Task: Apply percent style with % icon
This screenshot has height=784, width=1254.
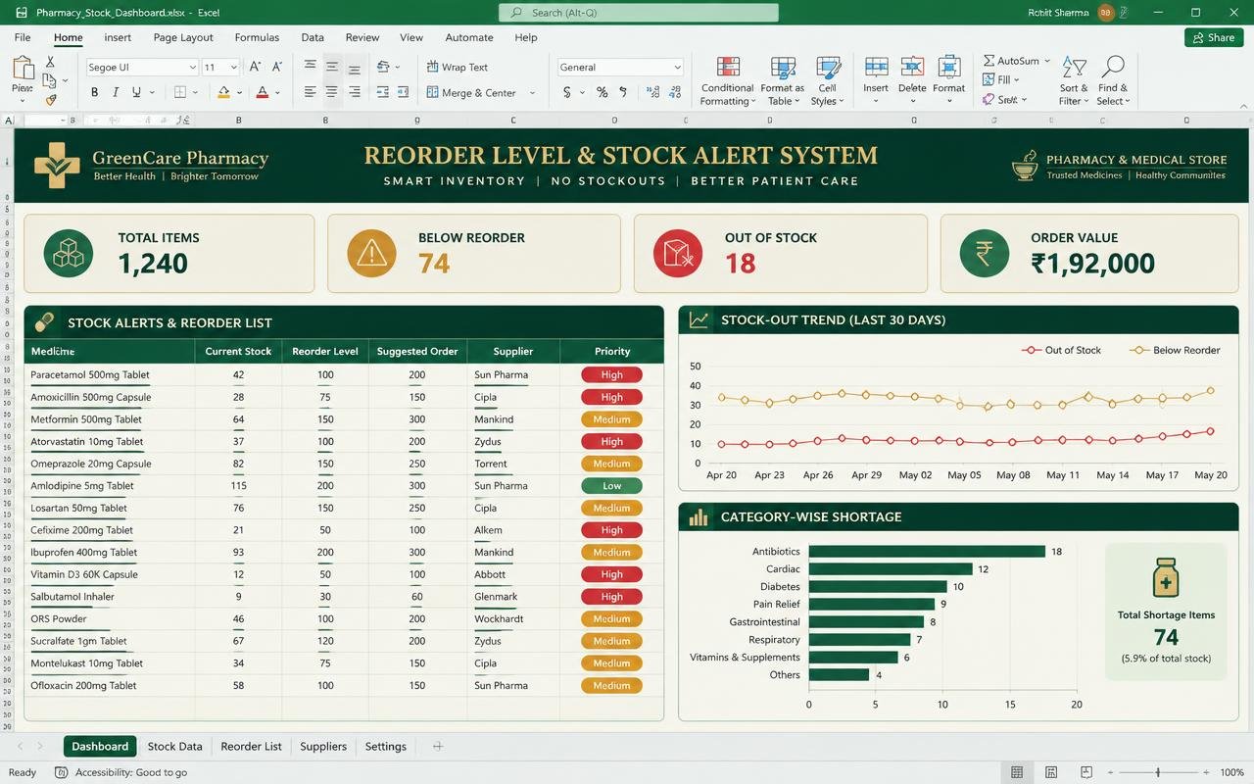Action: (x=602, y=92)
